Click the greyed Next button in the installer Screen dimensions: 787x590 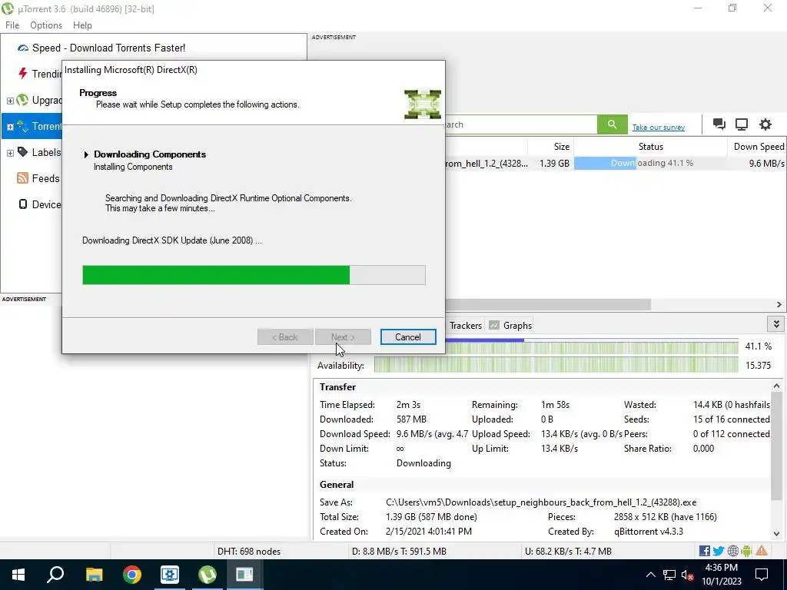(x=343, y=337)
